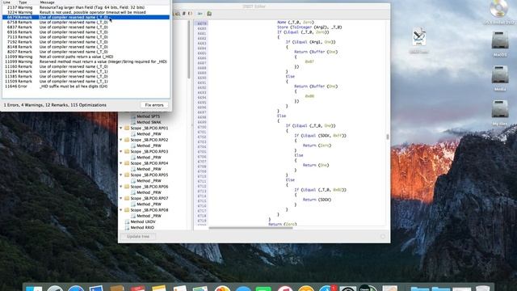Select Method UKDV in the tree
Screen dimensions: 517x291
coord(142,221)
